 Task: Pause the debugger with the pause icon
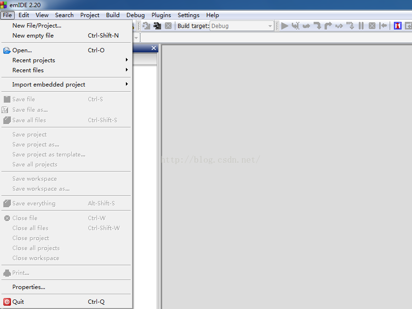click(361, 26)
